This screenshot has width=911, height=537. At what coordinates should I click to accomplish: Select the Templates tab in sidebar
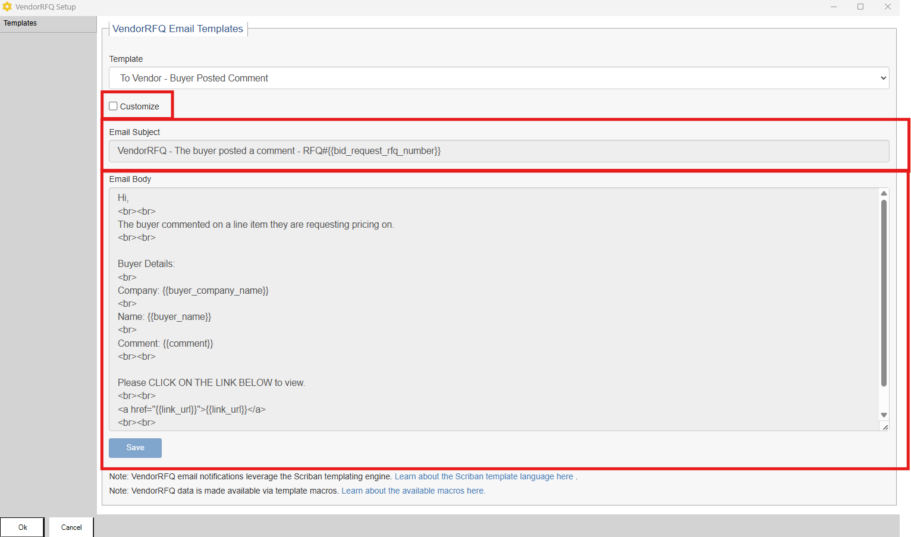pyautogui.click(x=48, y=23)
